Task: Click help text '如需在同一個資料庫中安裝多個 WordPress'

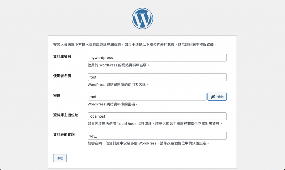Action: tap(148, 143)
